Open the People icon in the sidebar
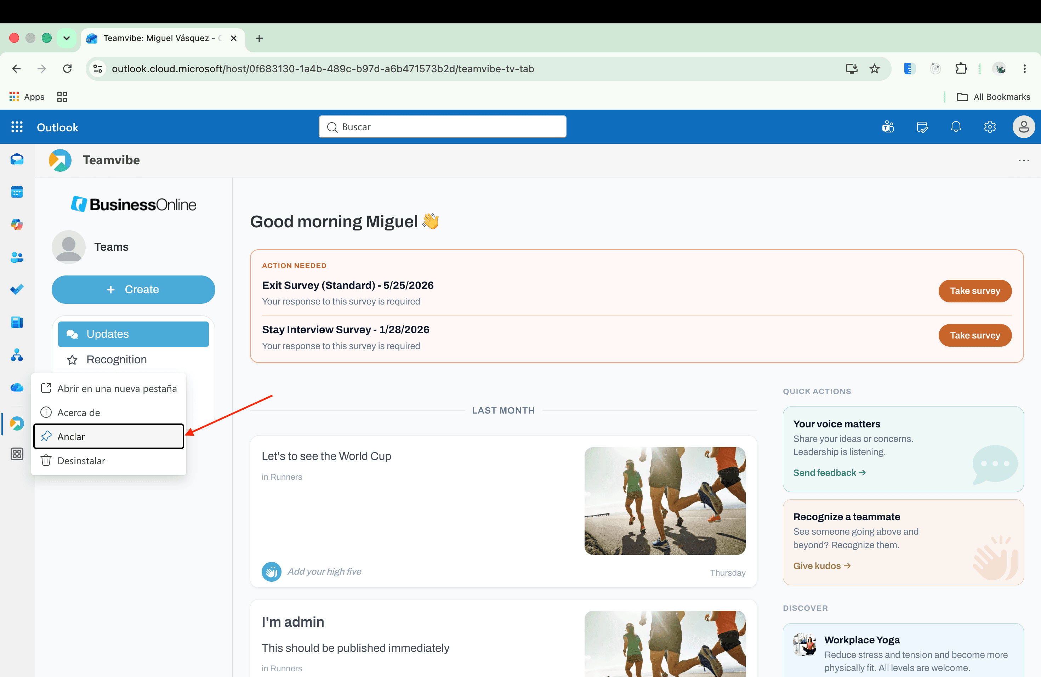The width and height of the screenshot is (1041, 677). 17,257
